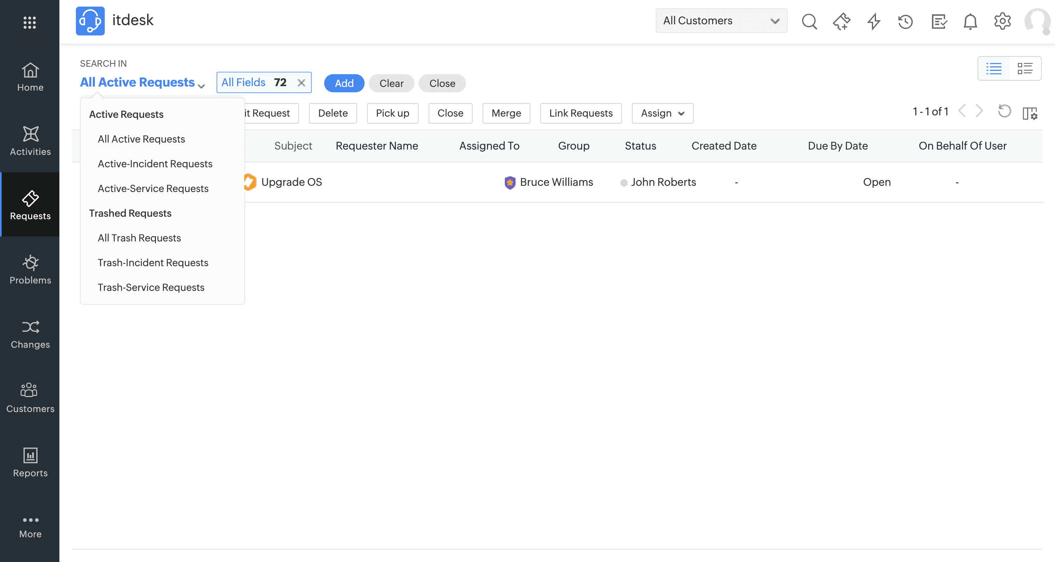The height and width of the screenshot is (562, 1055).
Task: Open the notifications bell
Action: (x=970, y=21)
